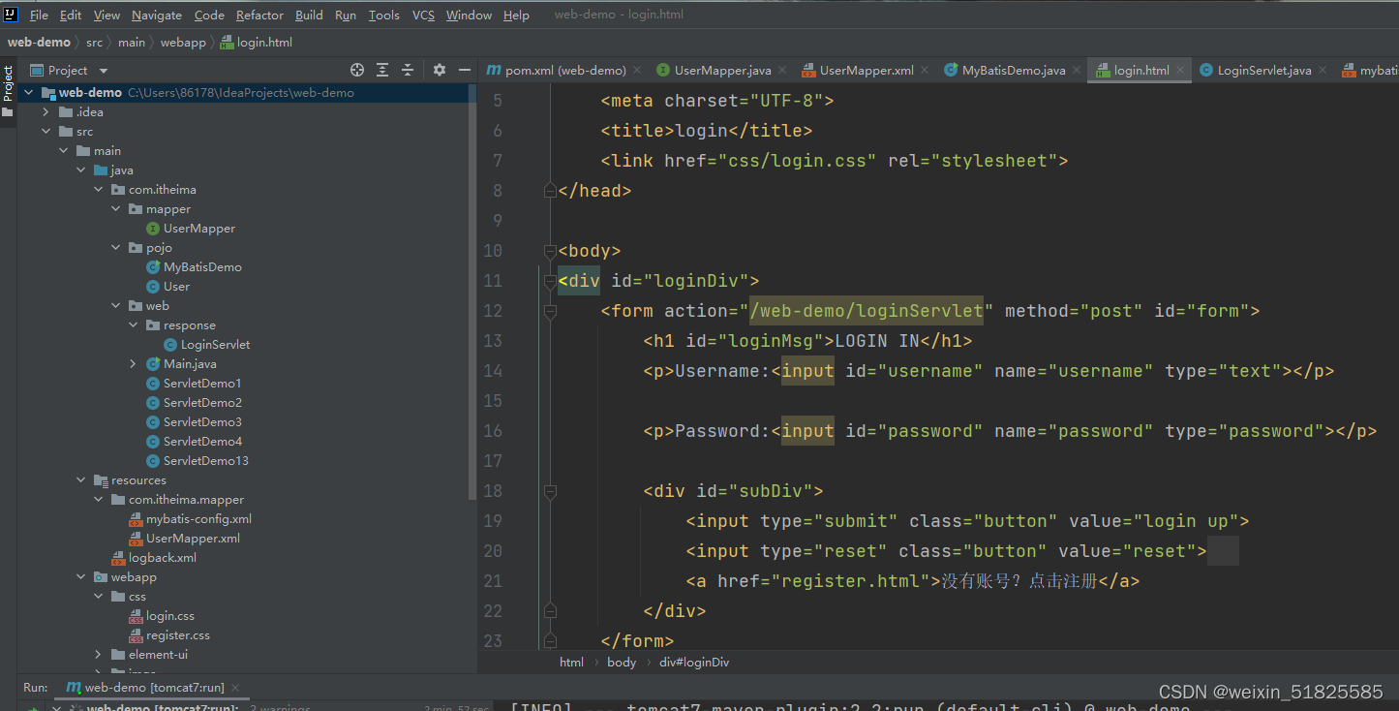1399x711 pixels.
Task: Select login.css file
Action: point(169,616)
